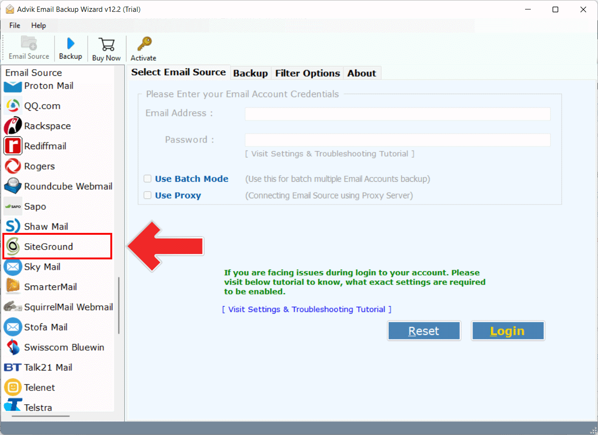Open the About tab
Image resolution: width=598 pixels, height=435 pixels.
click(362, 73)
